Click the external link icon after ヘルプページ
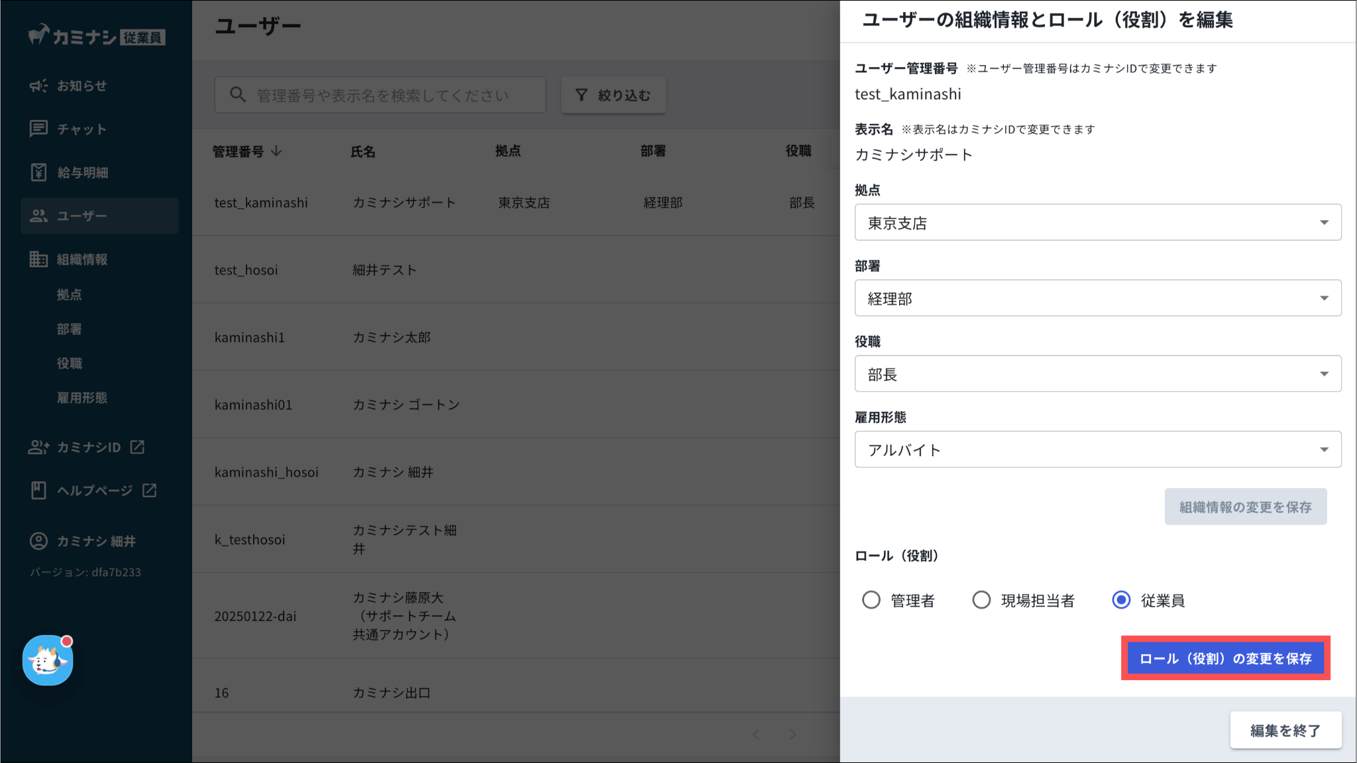Viewport: 1357px width, 763px height. point(150,490)
